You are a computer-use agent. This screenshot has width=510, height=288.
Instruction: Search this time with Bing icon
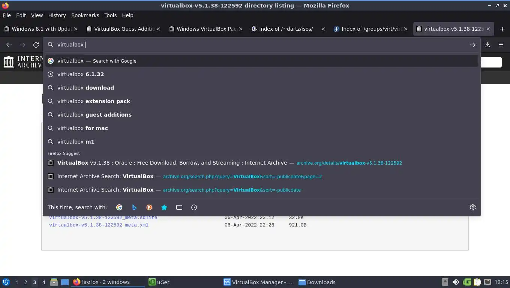134,207
